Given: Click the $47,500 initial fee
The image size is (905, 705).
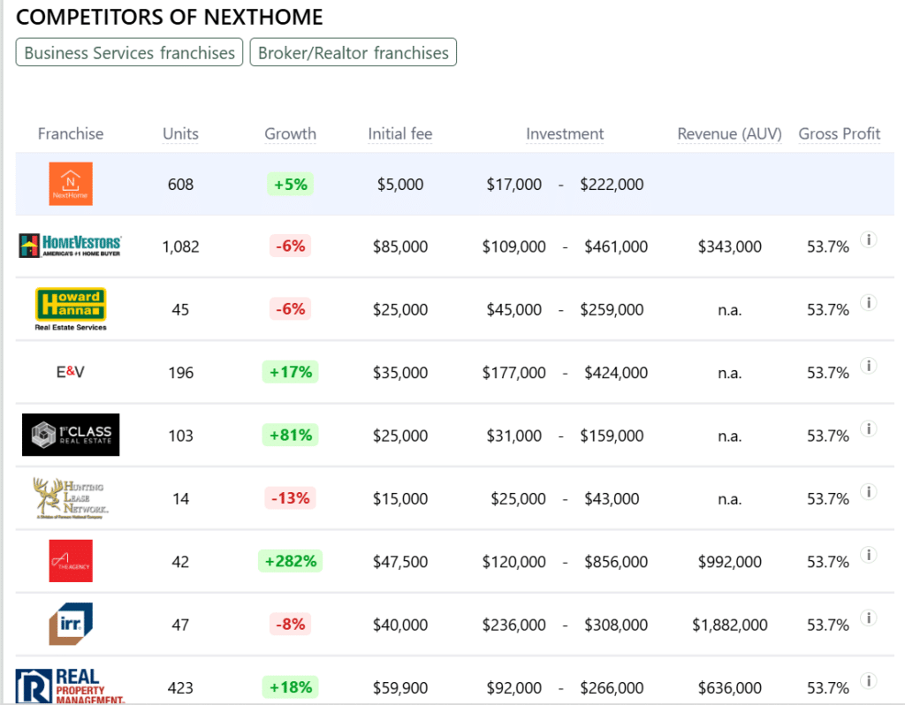Looking at the screenshot, I should (x=400, y=562).
